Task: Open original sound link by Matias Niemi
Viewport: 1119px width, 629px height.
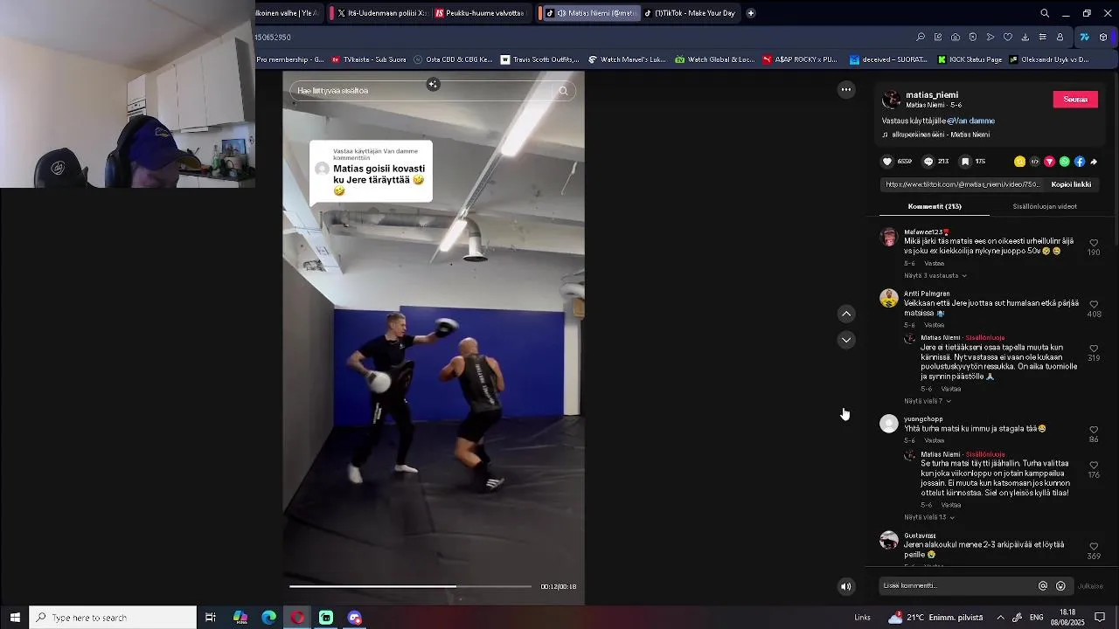Action: [x=941, y=135]
